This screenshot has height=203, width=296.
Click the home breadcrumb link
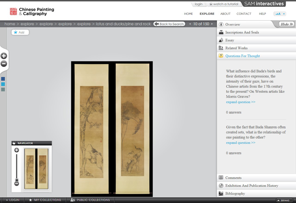[10, 24]
